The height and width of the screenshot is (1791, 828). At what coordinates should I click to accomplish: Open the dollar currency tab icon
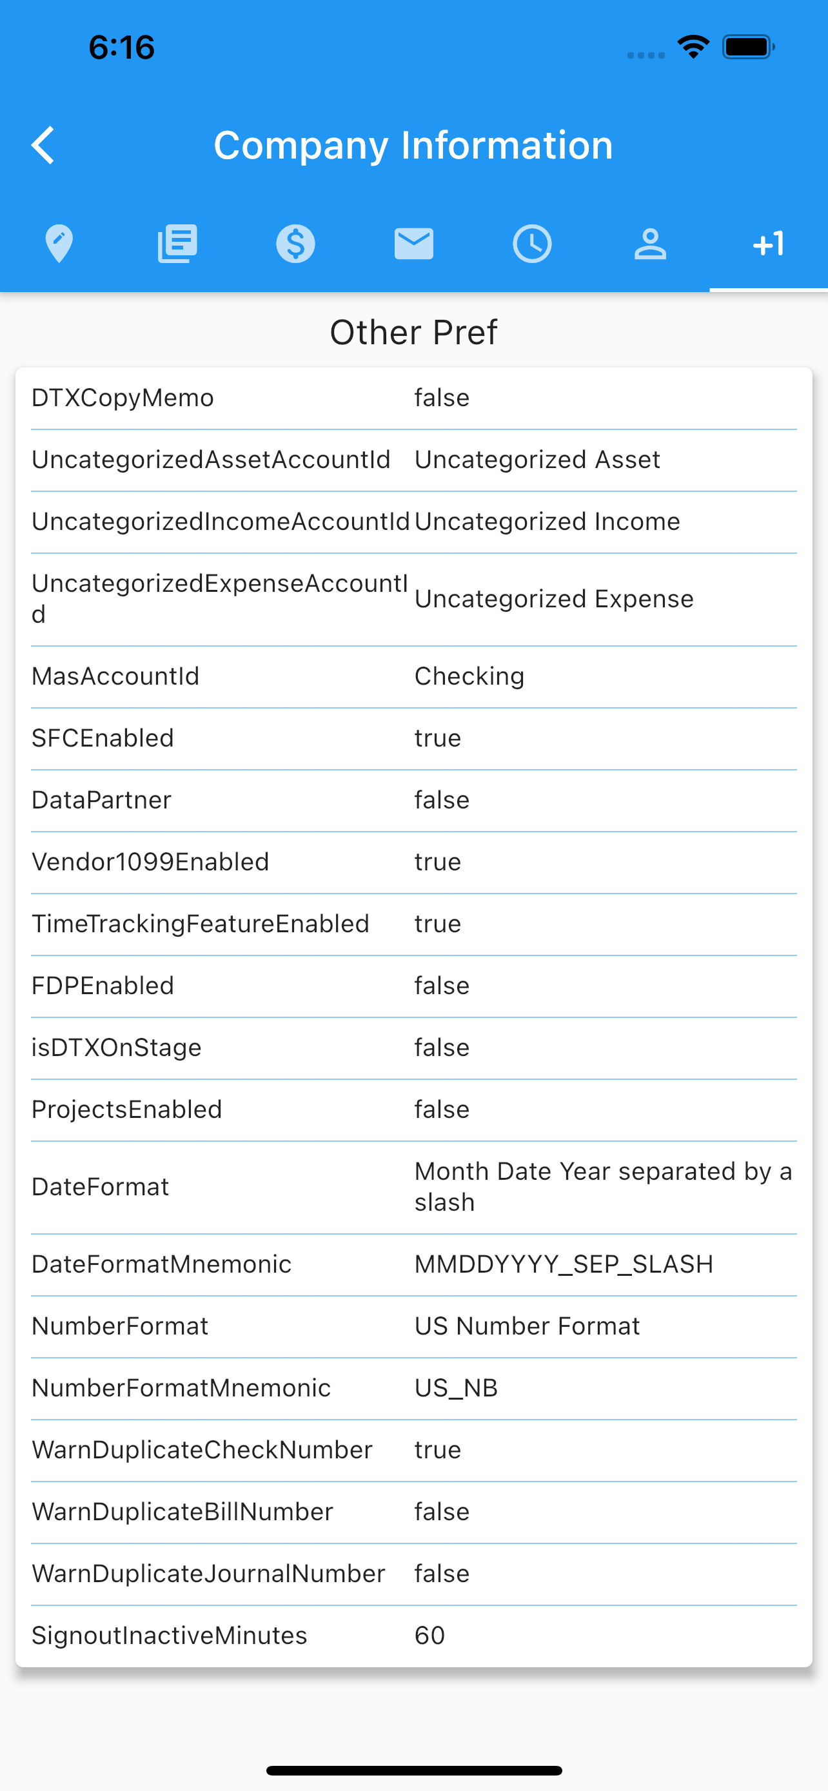pos(295,243)
